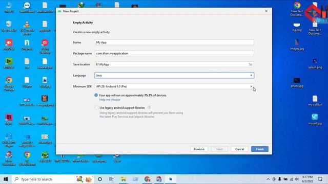Open Revo Uninstaller desktop shortcut
This screenshot has width=328, height=184.
pyautogui.click(x=9, y=158)
